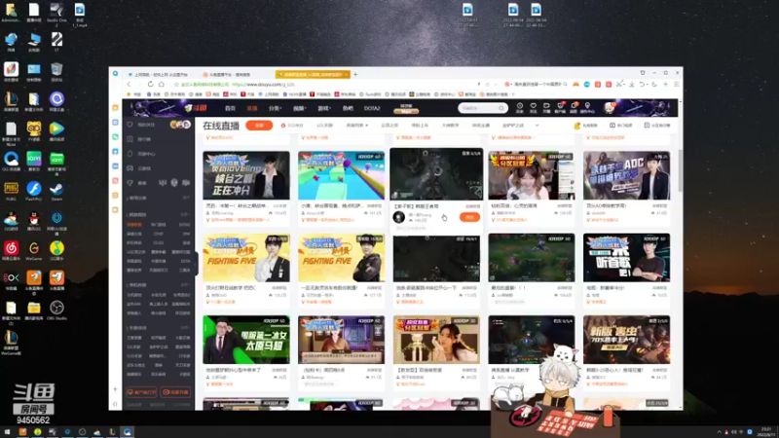Open the colorful obstacle-course game stream thumbnail
The image size is (779, 438).
342,175
